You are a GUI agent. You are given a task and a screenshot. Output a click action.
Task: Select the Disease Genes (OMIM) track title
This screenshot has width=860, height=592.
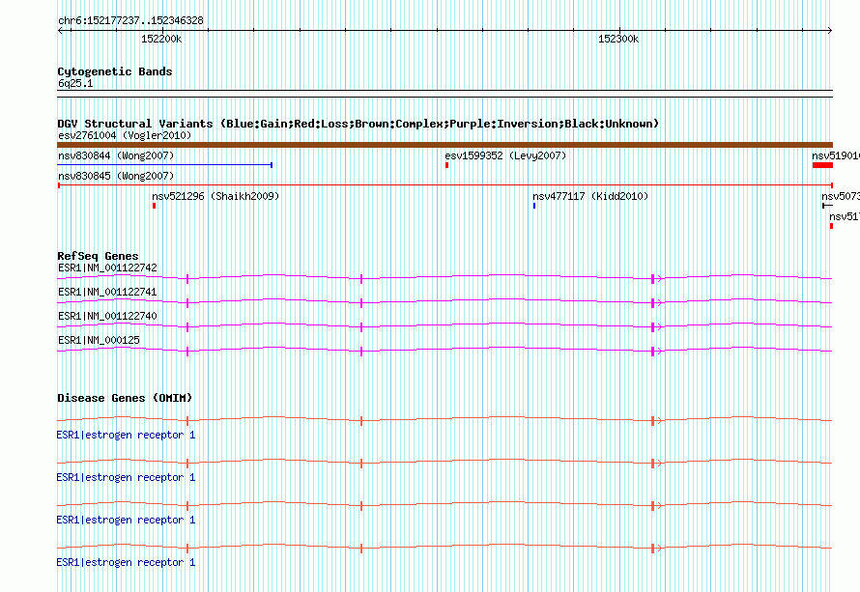tap(125, 398)
